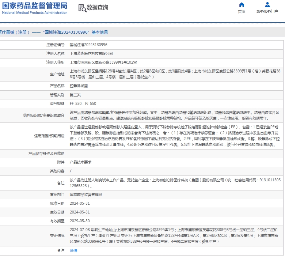This screenshot has height=257, width=285.
Task: Click the 其他内容 label
Action: pos(57,171)
